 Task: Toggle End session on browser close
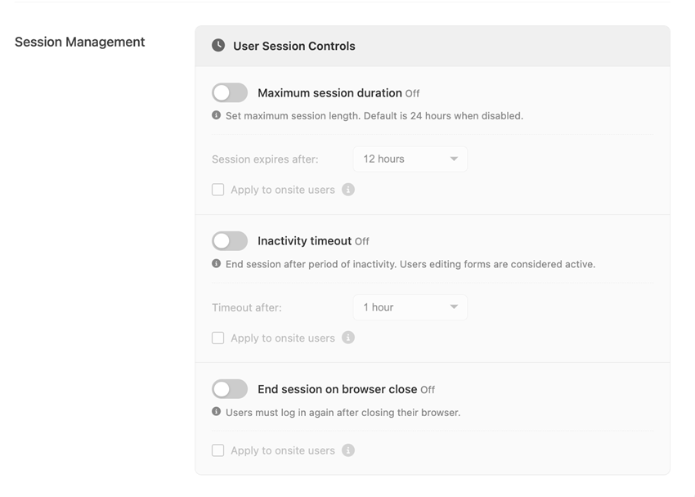pos(230,389)
